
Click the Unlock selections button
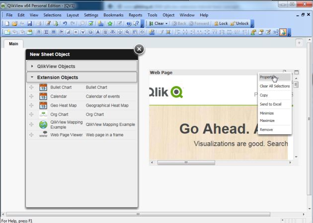tap(239, 23)
